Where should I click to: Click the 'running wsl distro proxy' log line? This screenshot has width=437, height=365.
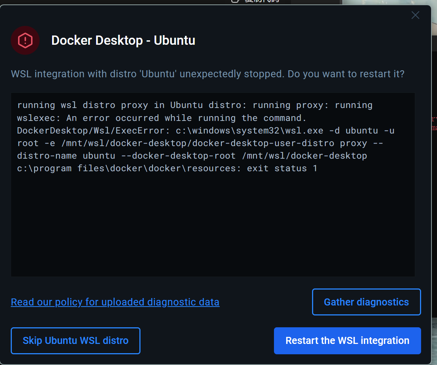click(194, 105)
